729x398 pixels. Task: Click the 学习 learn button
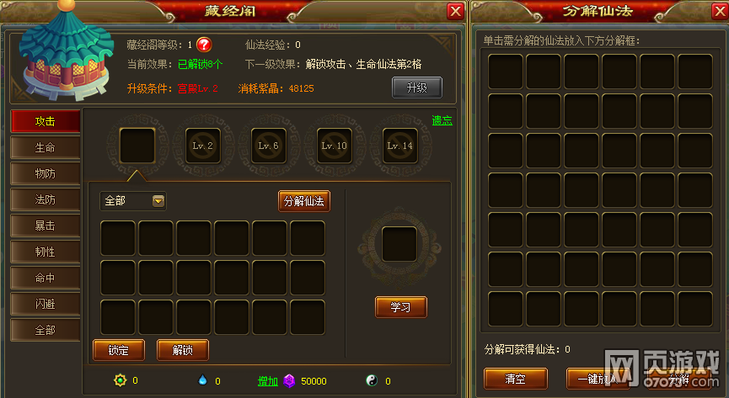(401, 307)
